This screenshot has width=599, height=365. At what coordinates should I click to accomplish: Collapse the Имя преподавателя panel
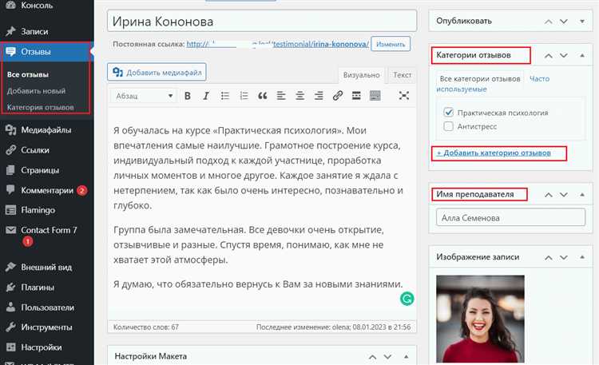(x=581, y=195)
